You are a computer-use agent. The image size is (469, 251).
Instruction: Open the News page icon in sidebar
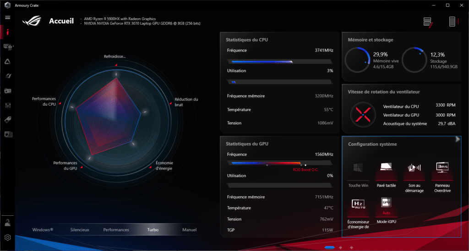[x=8, y=134]
